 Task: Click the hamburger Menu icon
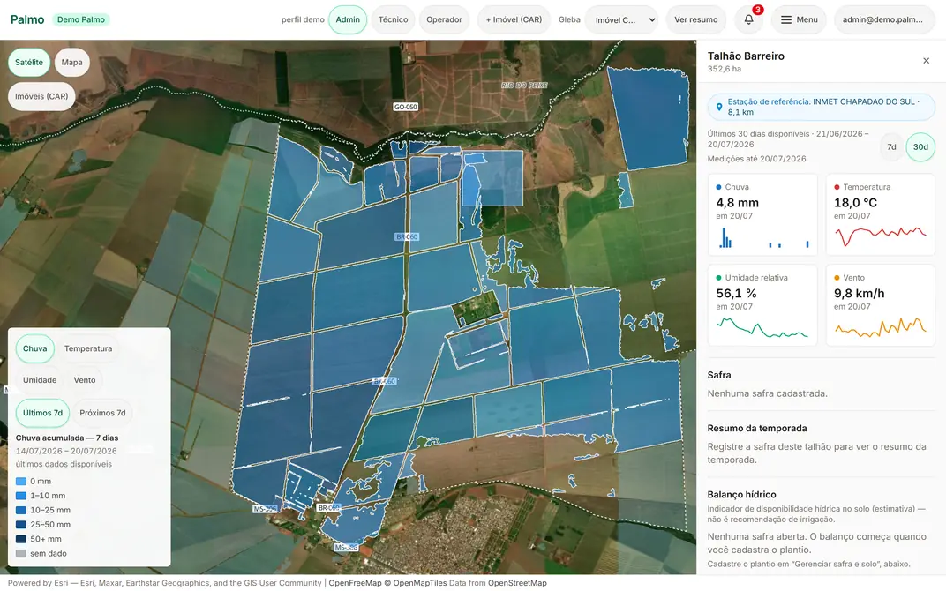coord(786,20)
